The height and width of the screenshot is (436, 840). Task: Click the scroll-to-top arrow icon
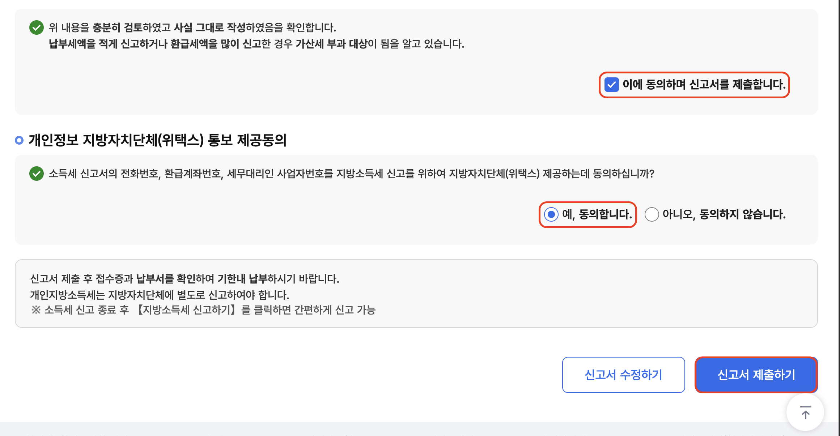coord(805,413)
